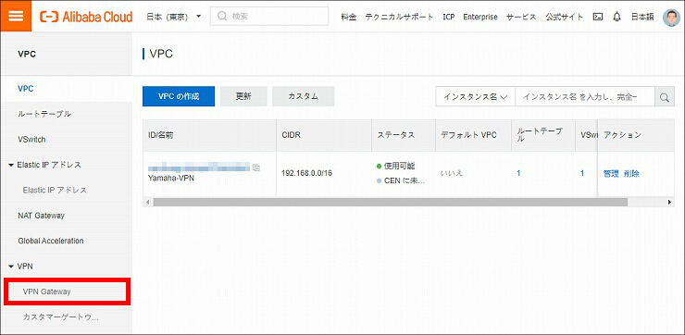
Task: Click the CEN に未... status text
Action: tap(404, 180)
